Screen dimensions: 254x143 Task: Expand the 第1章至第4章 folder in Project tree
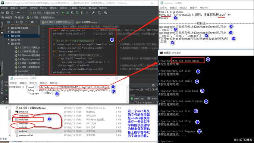point(9,28)
